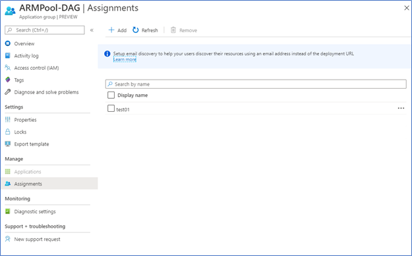Click the sidebar Search (Ctrl+/) box

[x=45, y=30]
